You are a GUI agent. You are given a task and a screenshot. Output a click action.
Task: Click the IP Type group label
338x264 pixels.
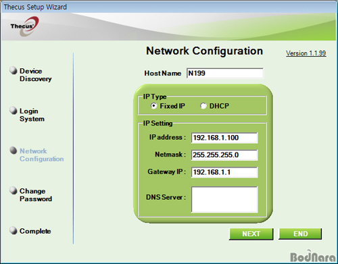point(155,97)
